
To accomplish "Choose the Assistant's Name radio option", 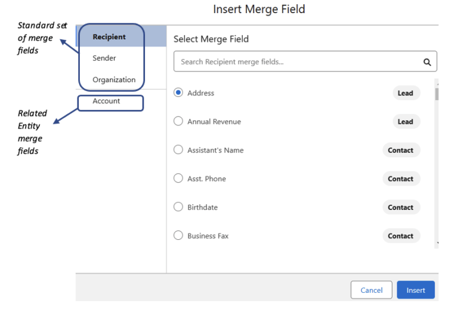I will 178,150.
